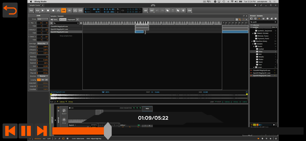Open the PLAY menu button
The width and height of the screenshot is (306, 141).
[37, 10]
